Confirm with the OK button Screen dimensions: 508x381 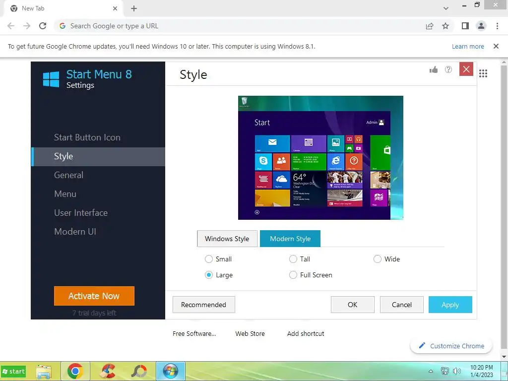coord(353,305)
